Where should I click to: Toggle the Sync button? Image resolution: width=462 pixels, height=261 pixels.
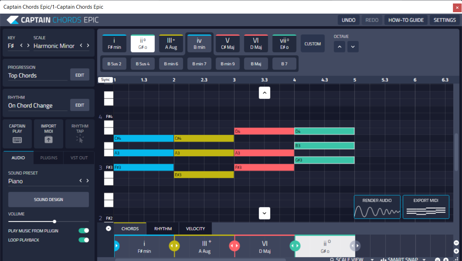(x=105, y=80)
